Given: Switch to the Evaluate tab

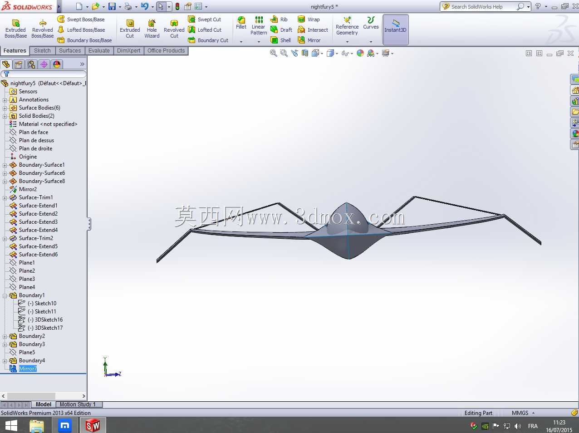Looking at the screenshot, I should [99, 51].
